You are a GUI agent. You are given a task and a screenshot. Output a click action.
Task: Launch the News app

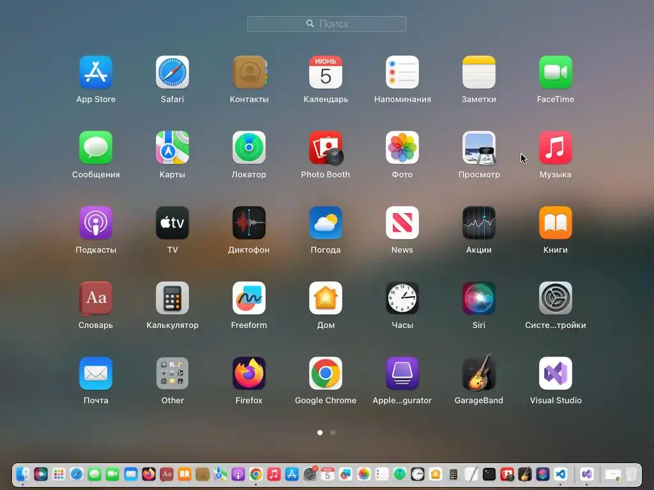coord(402,223)
